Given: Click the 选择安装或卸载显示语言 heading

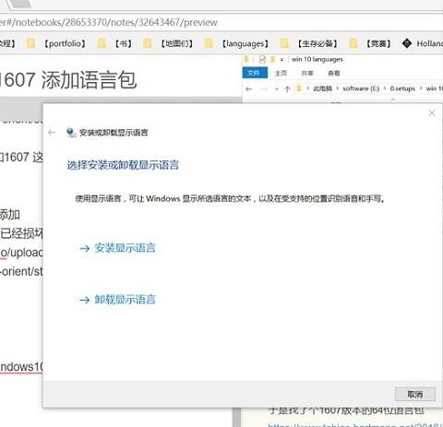Looking at the screenshot, I should point(123,165).
